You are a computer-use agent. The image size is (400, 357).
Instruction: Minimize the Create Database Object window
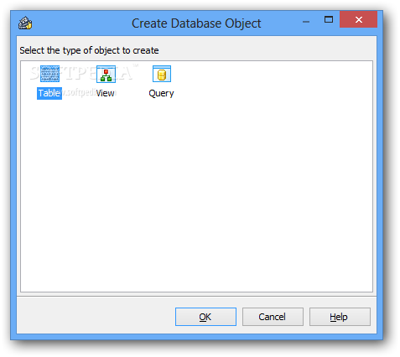tap(306, 22)
